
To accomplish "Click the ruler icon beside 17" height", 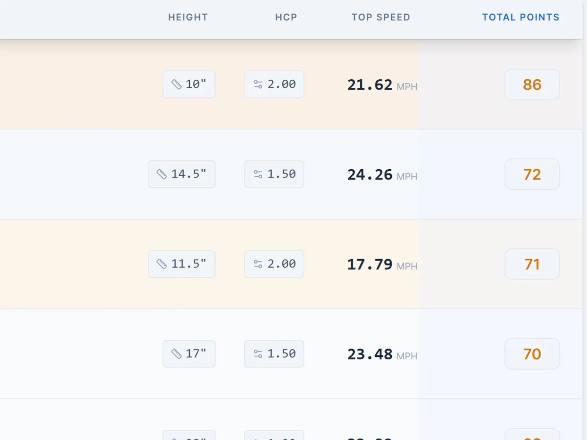I will (177, 354).
